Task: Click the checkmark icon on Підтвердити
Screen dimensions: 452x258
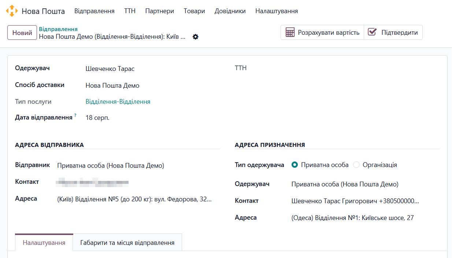Action: tap(372, 32)
